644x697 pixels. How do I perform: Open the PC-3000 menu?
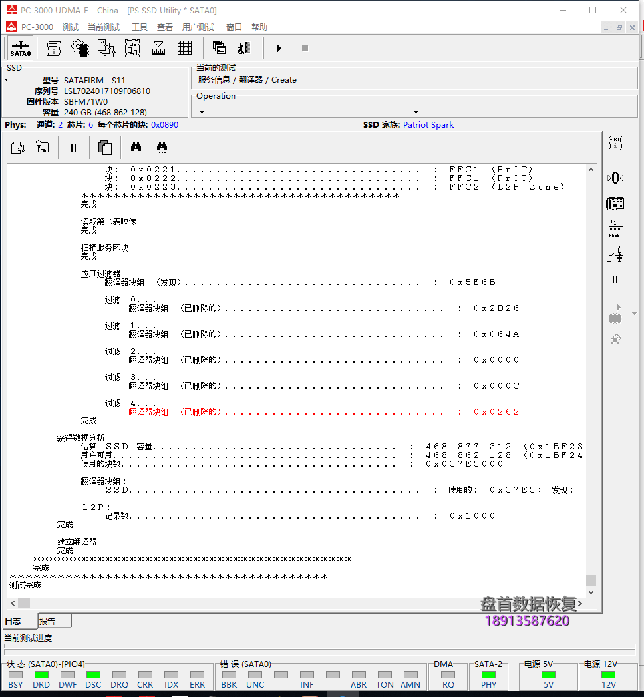point(37,27)
